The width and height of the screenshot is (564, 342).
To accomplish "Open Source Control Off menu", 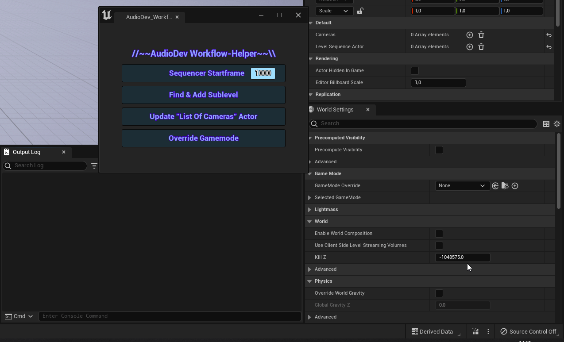I will point(529,331).
